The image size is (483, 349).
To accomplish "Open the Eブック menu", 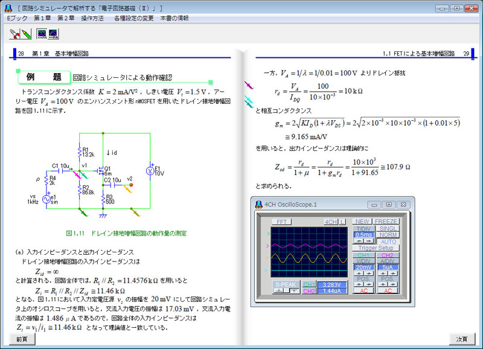I will pyautogui.click(x=18, y=18).
